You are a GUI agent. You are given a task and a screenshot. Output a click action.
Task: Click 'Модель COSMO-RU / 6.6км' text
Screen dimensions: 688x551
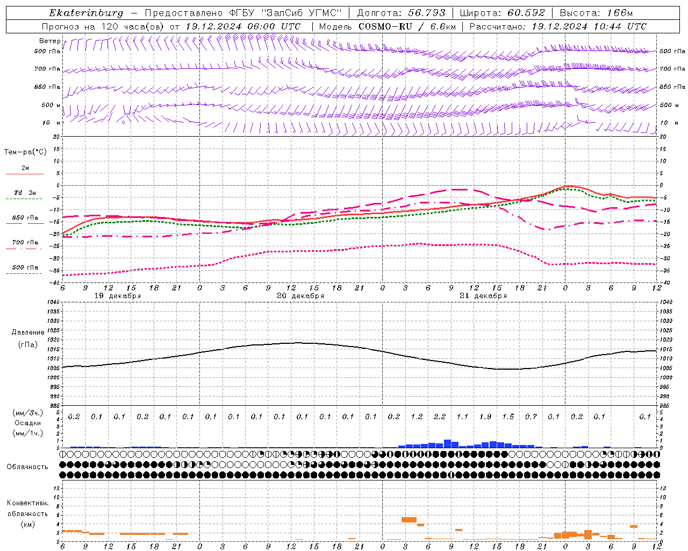point(387,26)
